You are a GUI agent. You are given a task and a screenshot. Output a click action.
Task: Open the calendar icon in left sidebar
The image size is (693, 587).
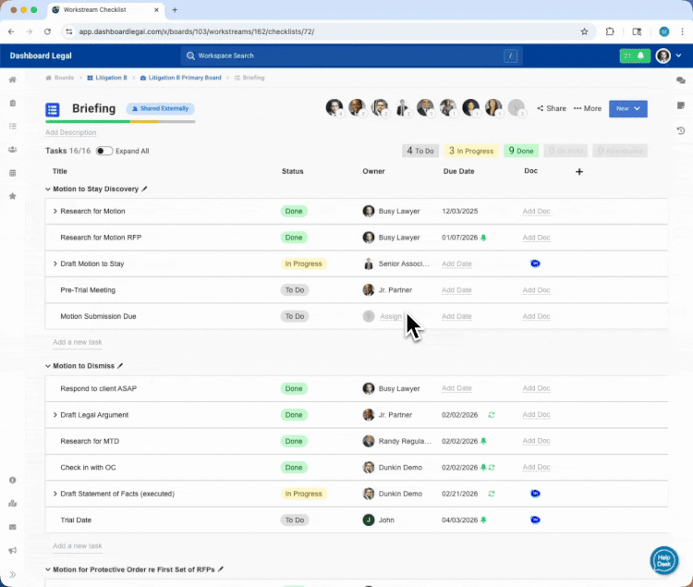coord(13,173)
